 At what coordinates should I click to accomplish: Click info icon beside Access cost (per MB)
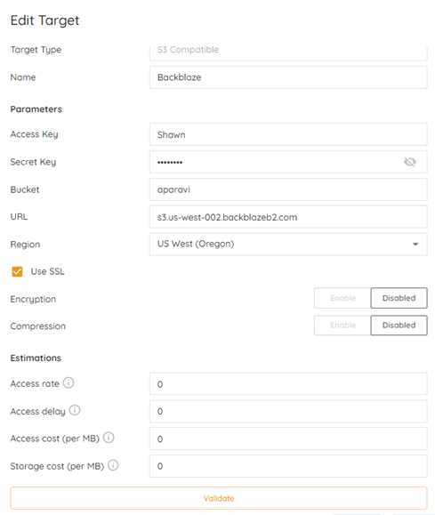109,438
